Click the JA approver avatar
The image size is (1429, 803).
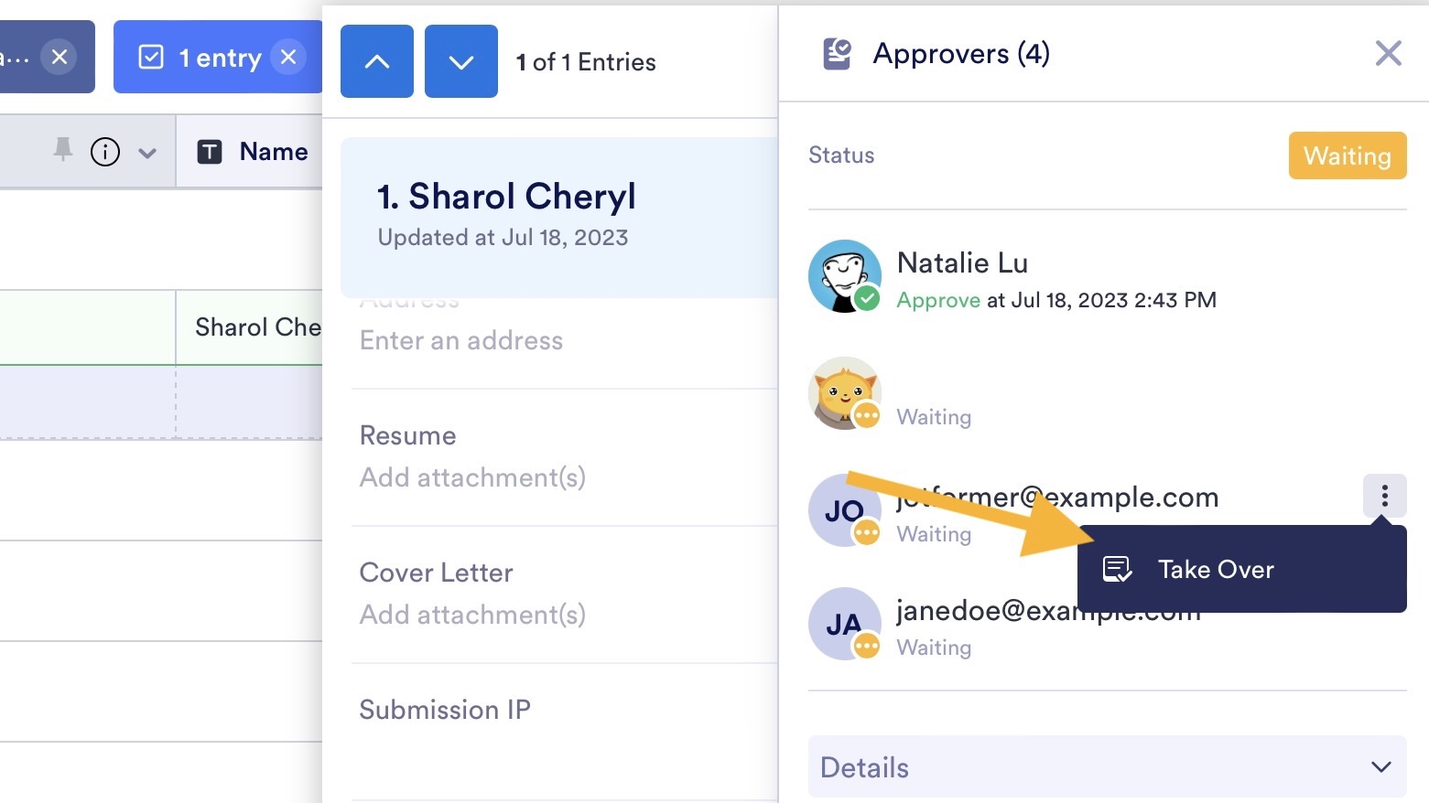point(844,624)
